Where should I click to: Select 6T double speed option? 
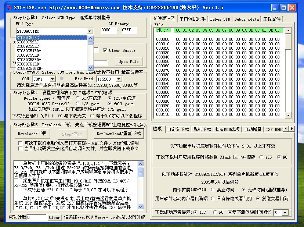[x=78, y=98]
